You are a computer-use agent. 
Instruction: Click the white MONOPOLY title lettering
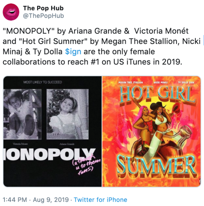point(49,154)
